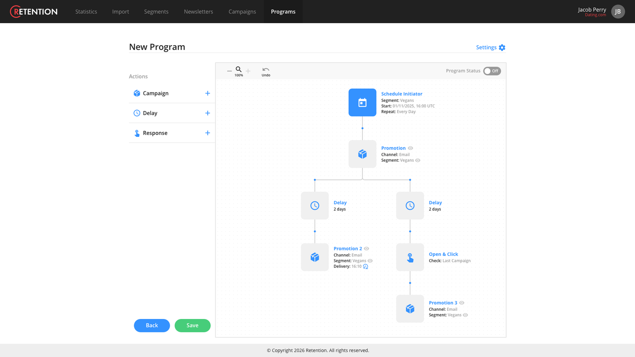
Task: Select the Open & Click response node
Action: coord(410,257)
